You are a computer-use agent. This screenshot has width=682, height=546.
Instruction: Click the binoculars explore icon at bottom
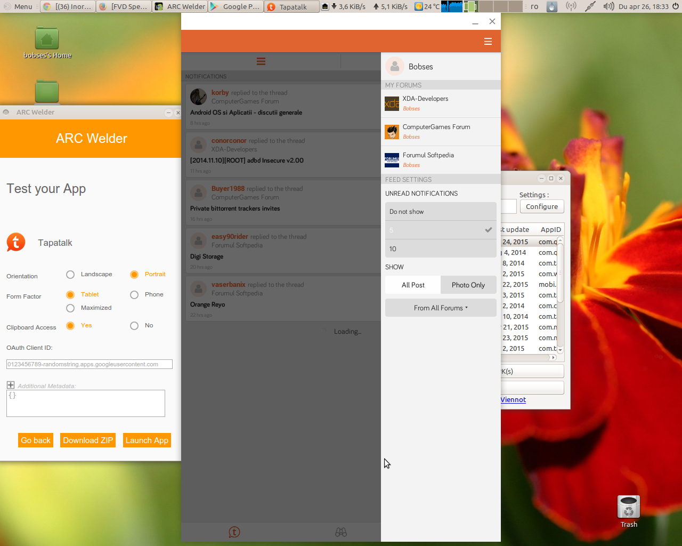[341, 532]
